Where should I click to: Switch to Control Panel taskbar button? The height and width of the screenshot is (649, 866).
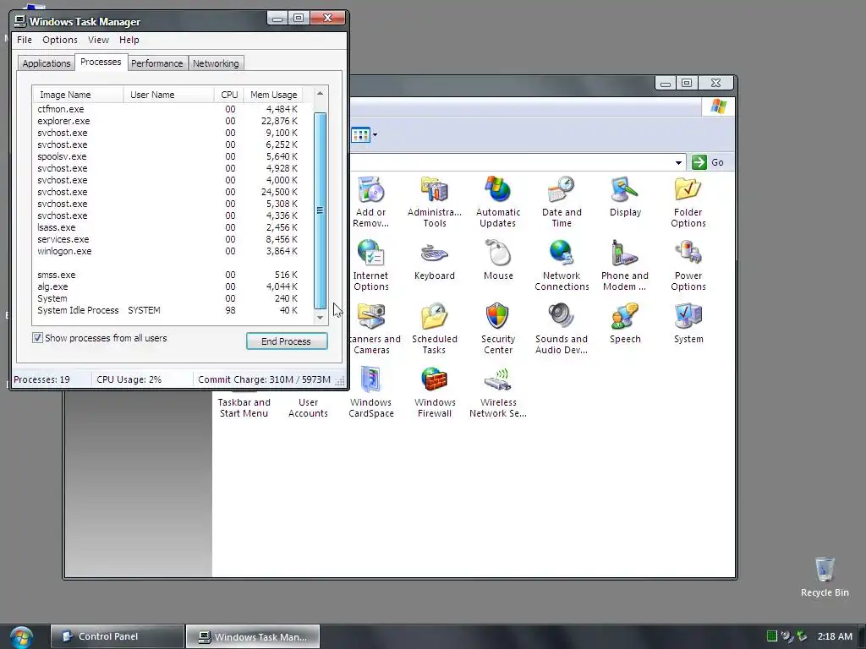coord(117,636)
